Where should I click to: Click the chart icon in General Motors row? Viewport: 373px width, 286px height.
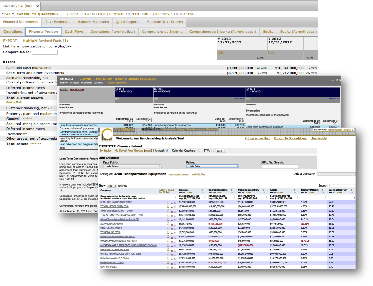pos(168,262)
